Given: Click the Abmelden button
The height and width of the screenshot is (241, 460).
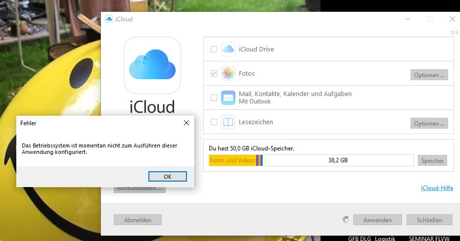Looking at the screenshot, I should [x=138, y=220].
